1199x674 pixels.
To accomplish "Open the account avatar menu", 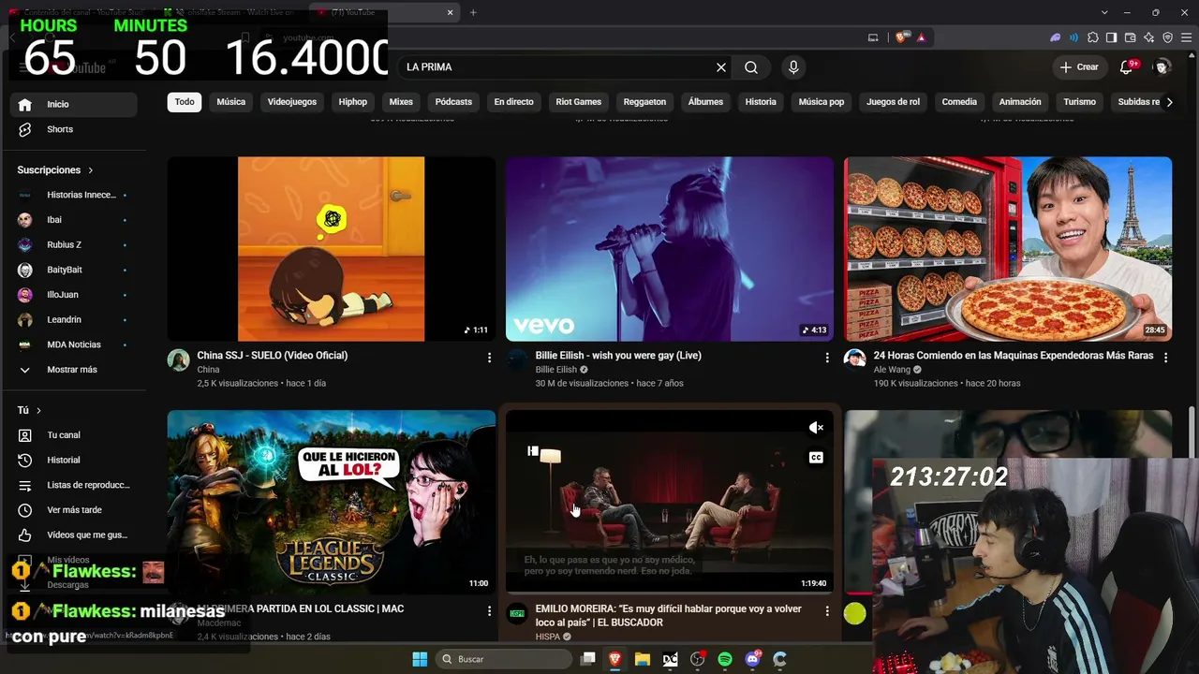I will point(1162,67).
